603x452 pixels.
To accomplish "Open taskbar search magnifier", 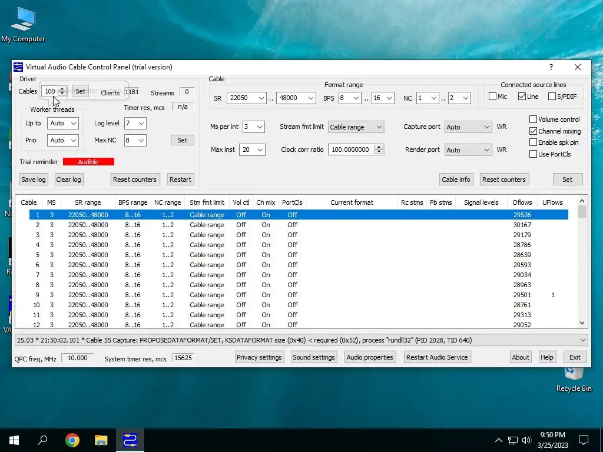I will click(x=42, y=440).
